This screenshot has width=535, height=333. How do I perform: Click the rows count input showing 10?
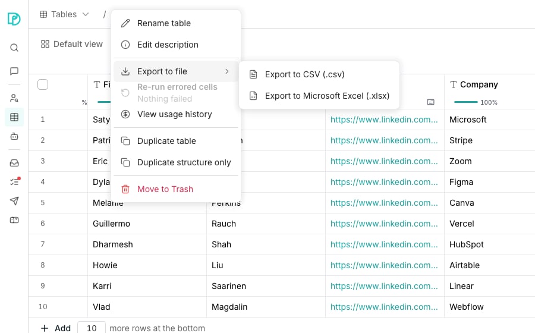coord(92,328)
